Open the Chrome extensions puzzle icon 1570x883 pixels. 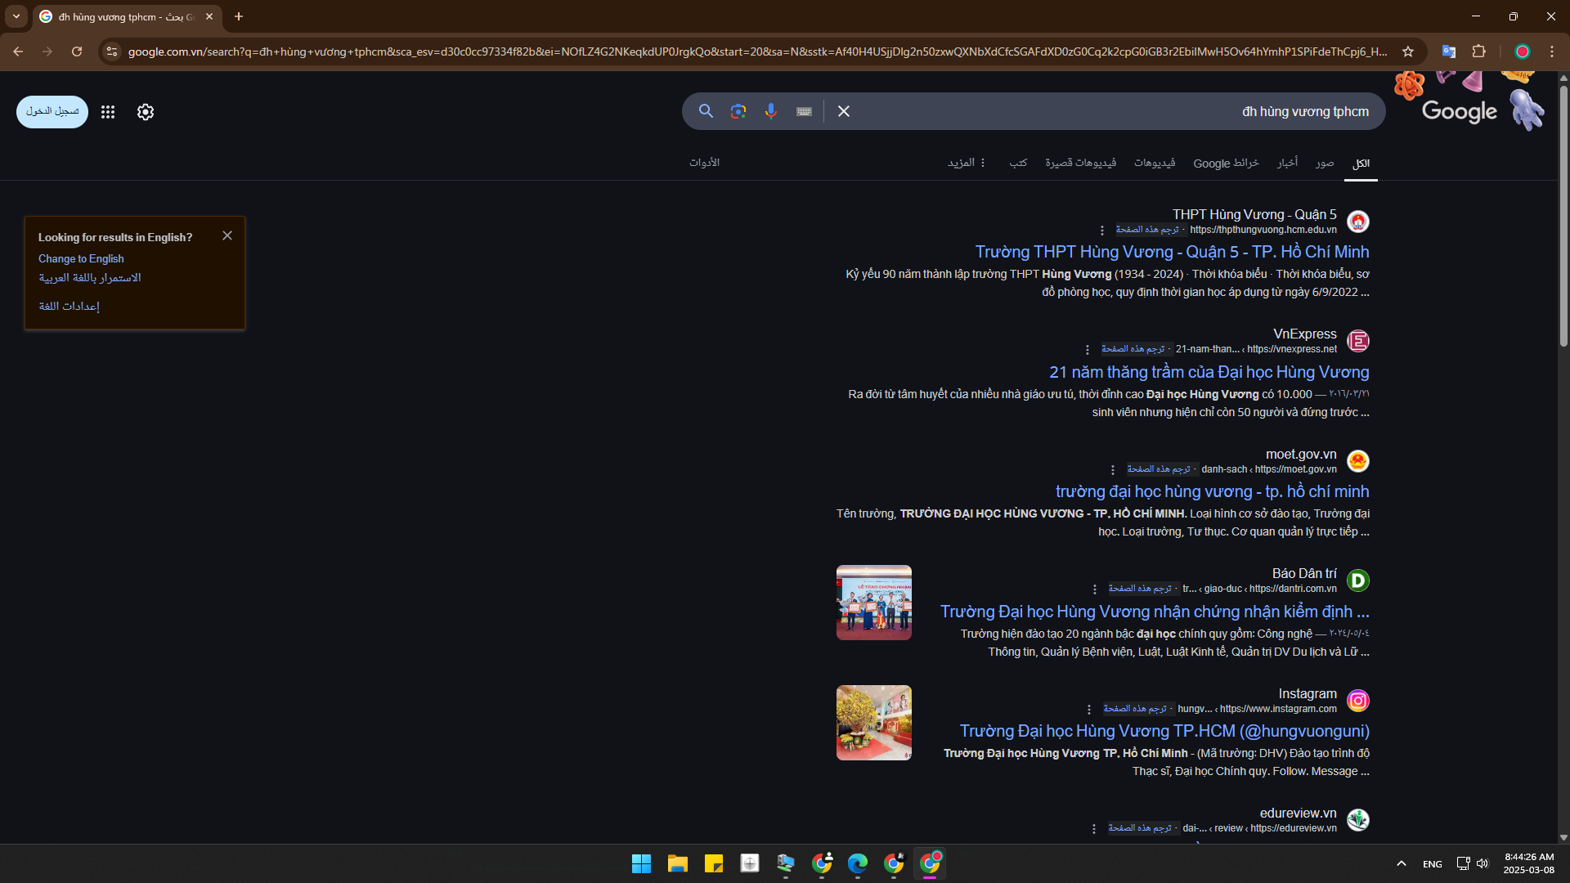point(1478,52)
